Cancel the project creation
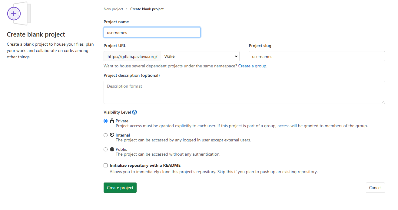Viewport: 398px width, 210px height. pyautogui.click(x=375, y=188)
